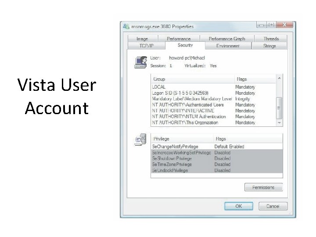316x237 pixels.
Task: Select NT AUTHORITY\Authenticated Users row
Action: pyautogui.click(x=214, y=105)
